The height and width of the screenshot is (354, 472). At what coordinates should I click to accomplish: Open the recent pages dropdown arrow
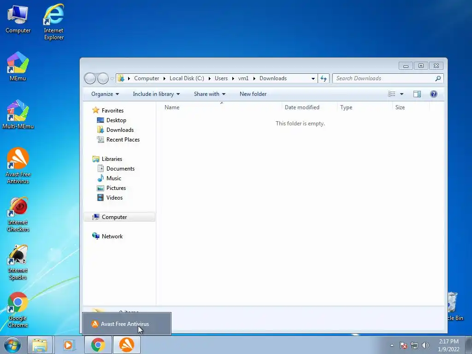[x=112, y=79]
